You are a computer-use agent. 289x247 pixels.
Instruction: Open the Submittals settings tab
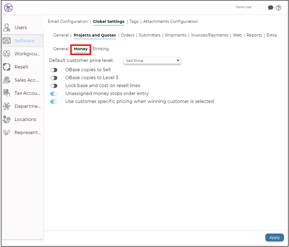tap(149, 35)
